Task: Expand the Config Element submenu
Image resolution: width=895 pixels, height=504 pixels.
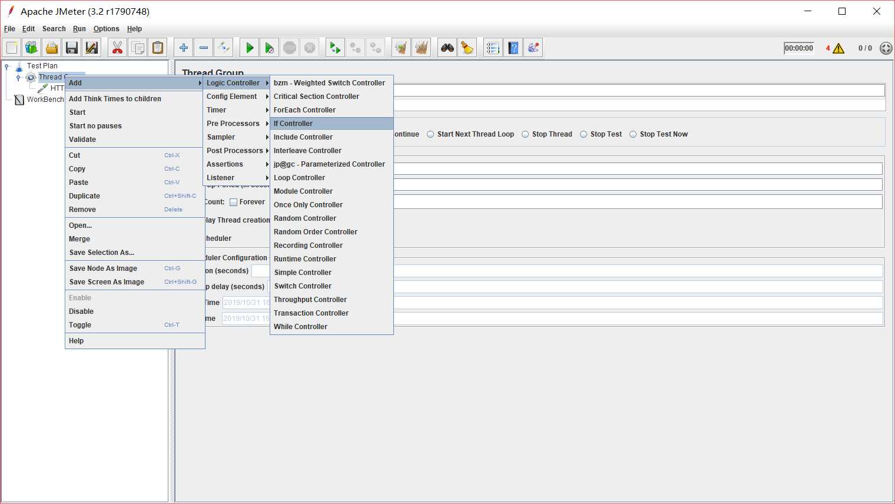Action: pyautogui.click(x=237, y=97)
